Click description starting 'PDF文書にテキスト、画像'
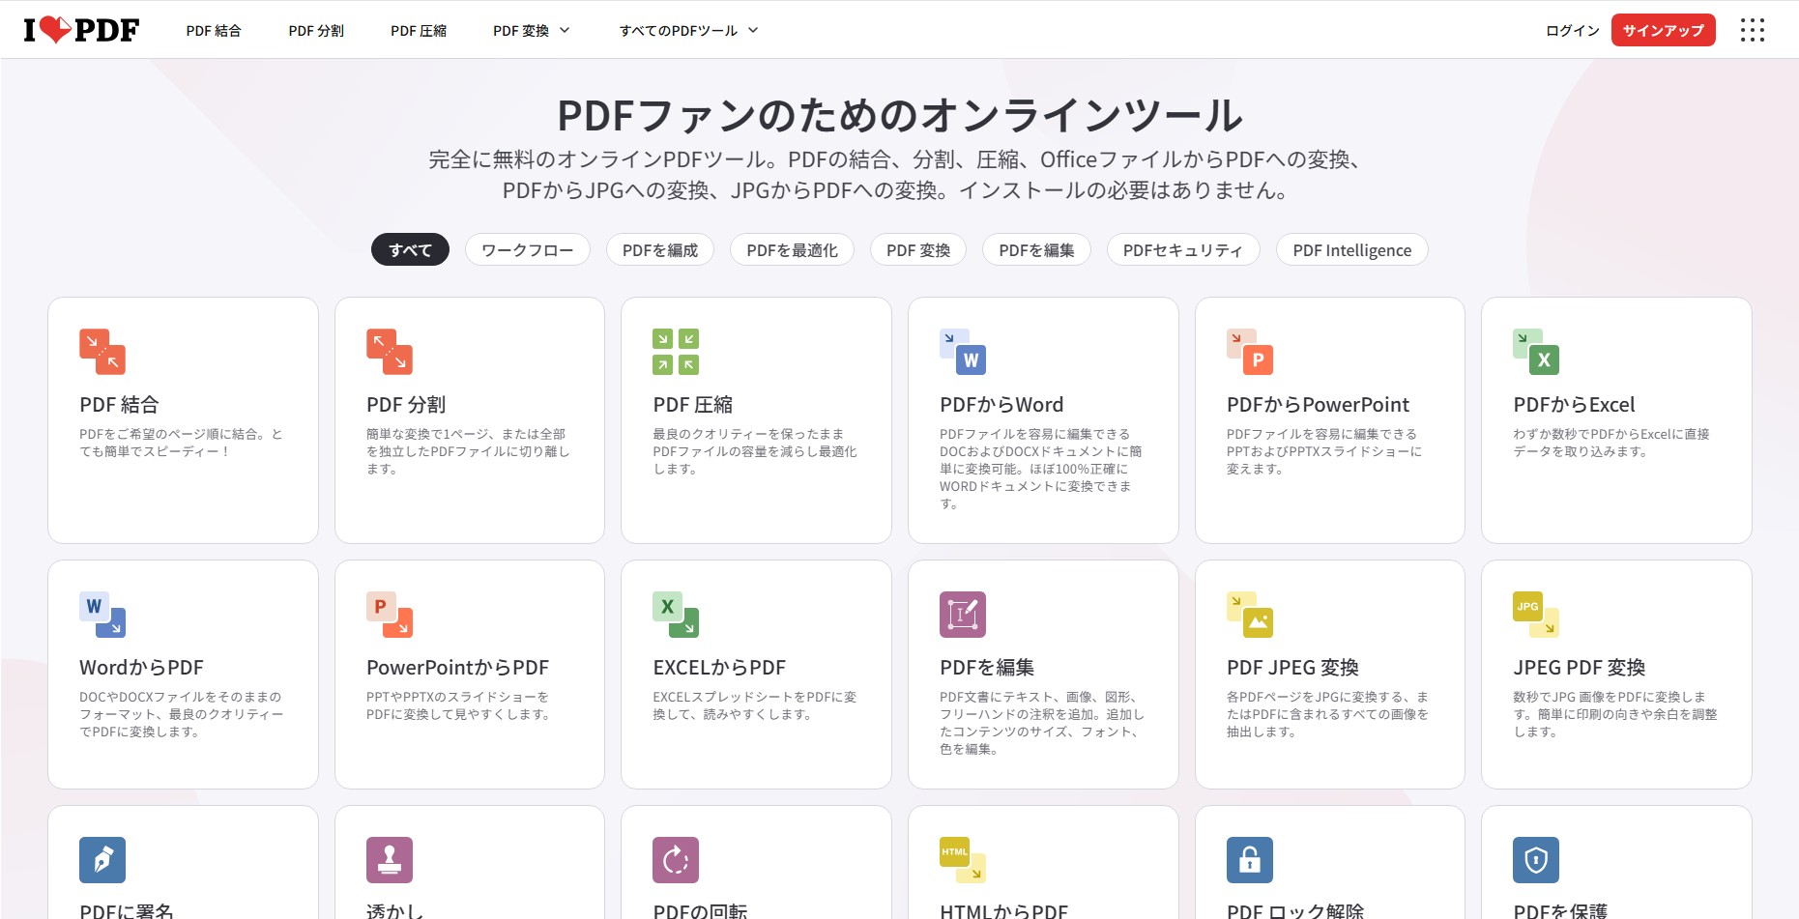Screen dimensions: 1799x919 1042,723
